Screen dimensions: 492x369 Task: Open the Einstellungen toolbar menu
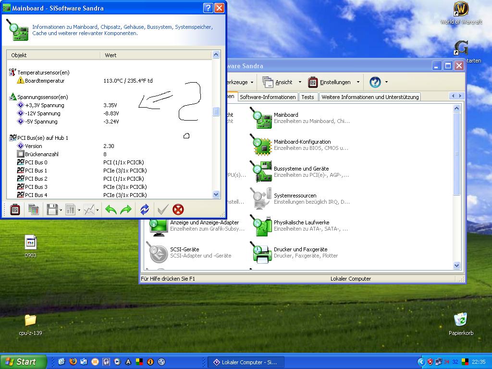[330, 82]
